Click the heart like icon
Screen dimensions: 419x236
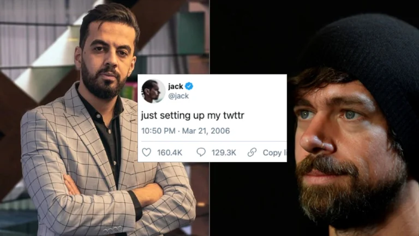pos(146,152)
